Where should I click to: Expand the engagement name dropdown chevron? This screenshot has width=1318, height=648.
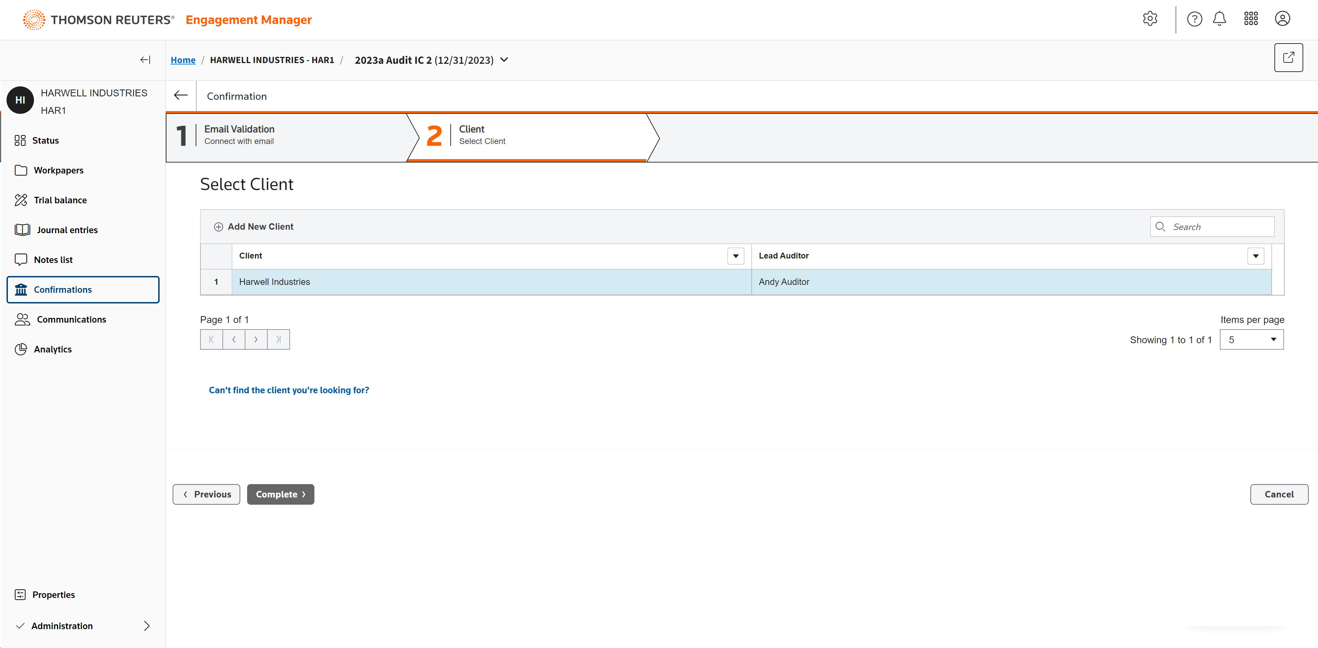(504, 60)
